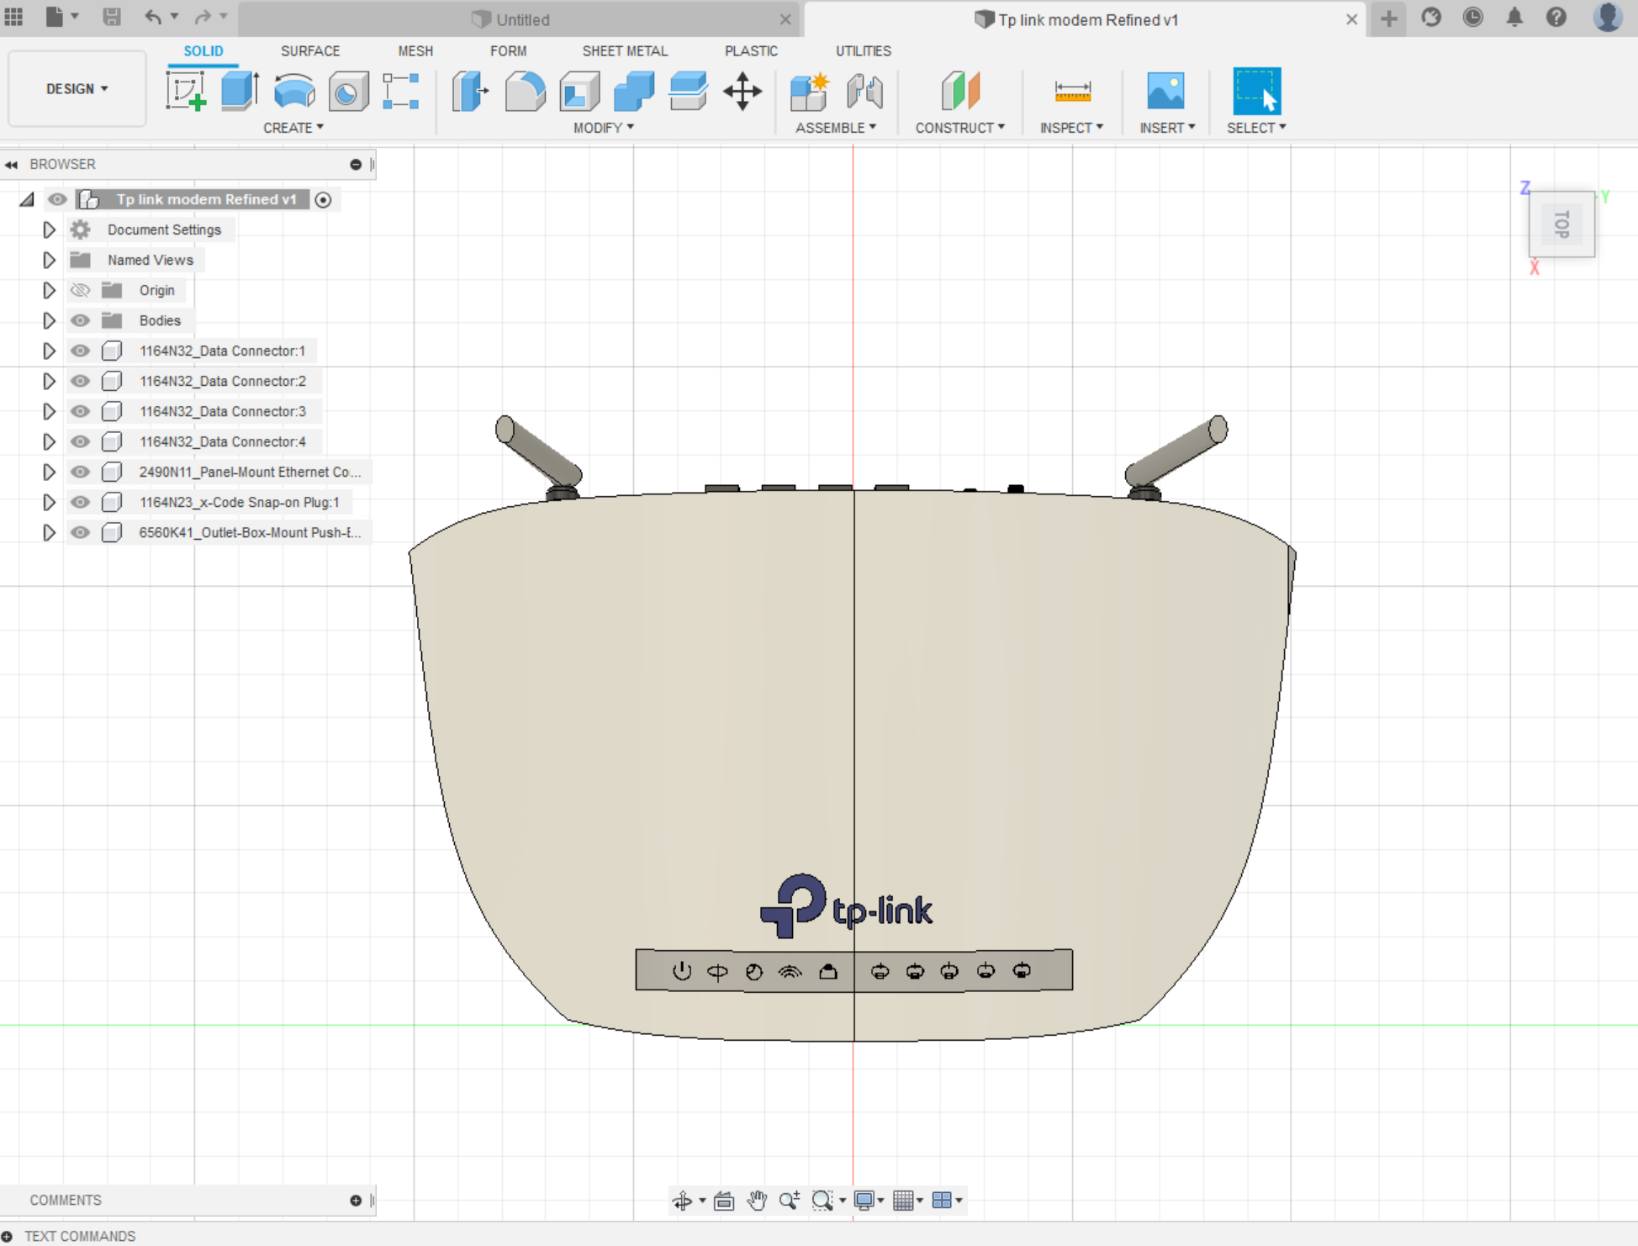
Task: Open the SELECT menu
Action: [1256, 128]
